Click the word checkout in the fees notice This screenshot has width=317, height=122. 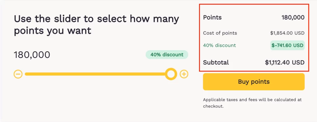(x=213, y=106)
